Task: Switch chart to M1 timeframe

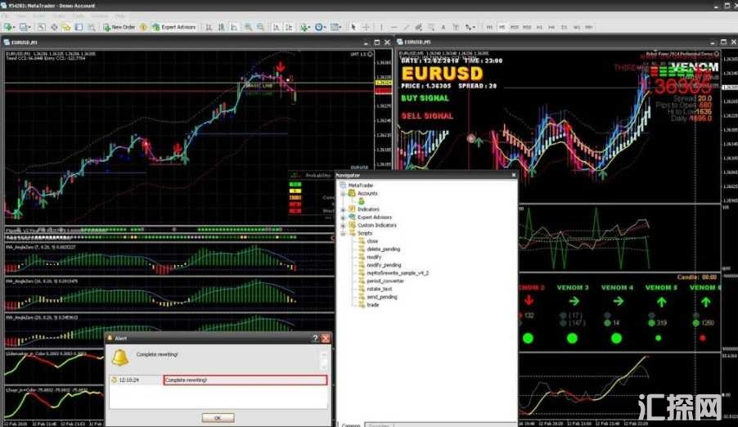Action: click(489, 27)
